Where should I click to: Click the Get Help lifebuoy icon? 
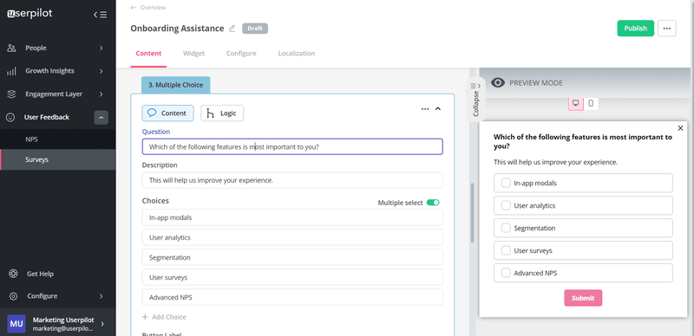pos(13,274)
